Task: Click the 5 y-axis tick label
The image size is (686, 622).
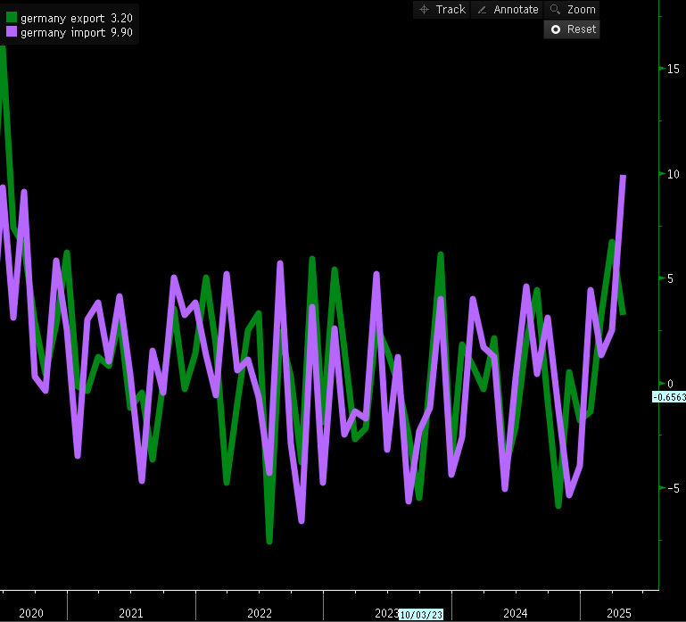Action: coord(670,278)
